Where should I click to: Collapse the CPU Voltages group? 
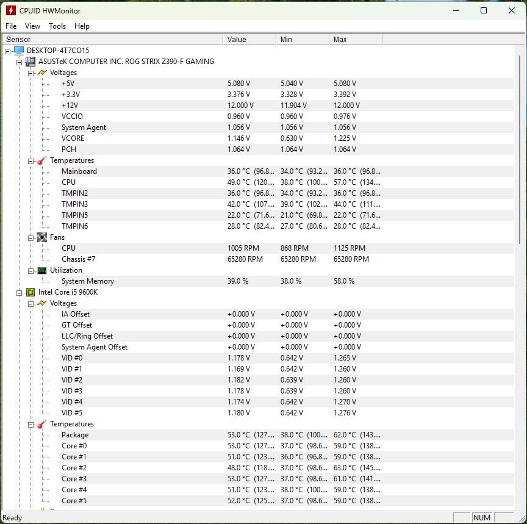(30, 304)
